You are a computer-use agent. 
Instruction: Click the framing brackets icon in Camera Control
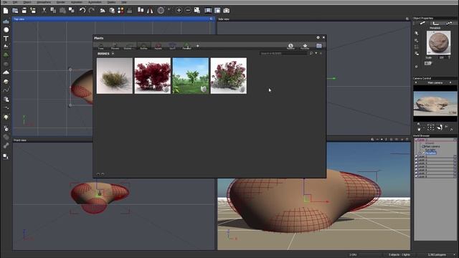430,128
